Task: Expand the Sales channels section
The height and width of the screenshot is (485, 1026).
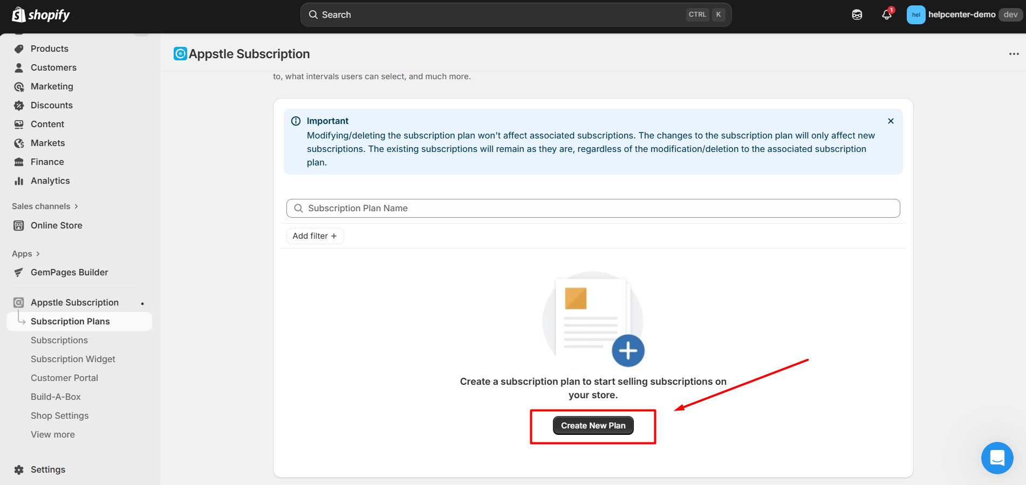Action: click(x=45, y=206)
